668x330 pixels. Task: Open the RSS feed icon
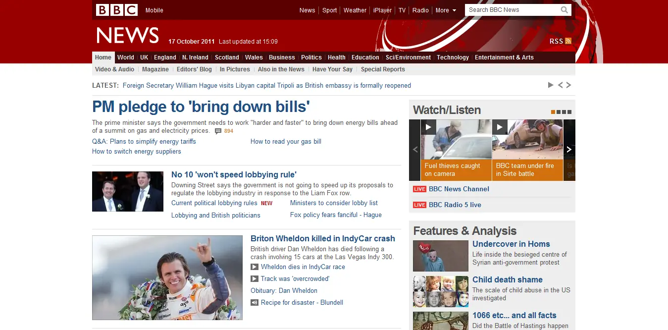(568, 41)
